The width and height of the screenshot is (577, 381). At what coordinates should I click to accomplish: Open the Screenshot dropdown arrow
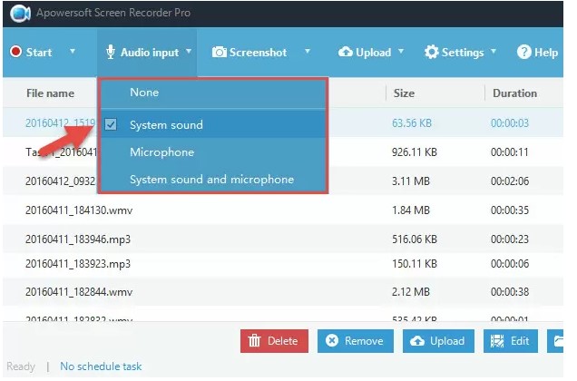pos(307,53)
